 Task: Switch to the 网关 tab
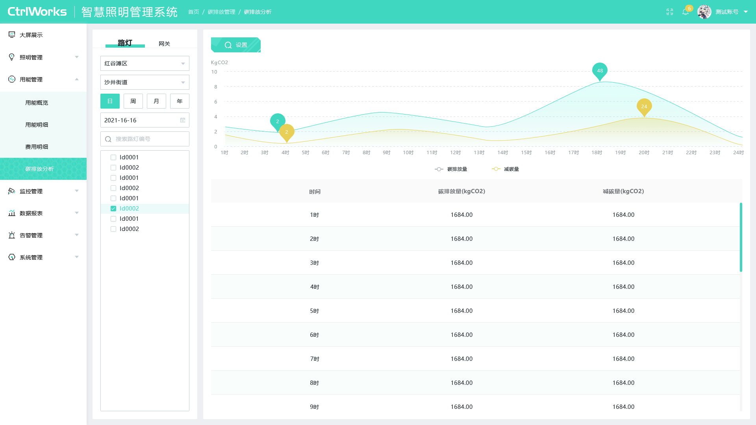pos(165,44)
